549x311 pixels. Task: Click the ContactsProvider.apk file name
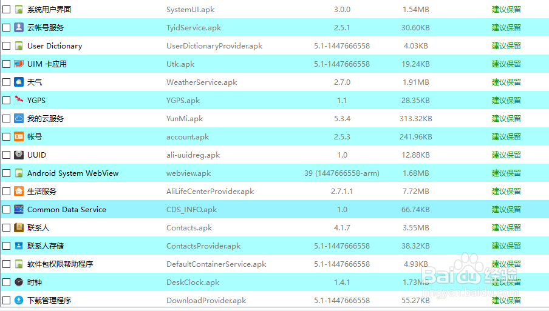point(203,246)
